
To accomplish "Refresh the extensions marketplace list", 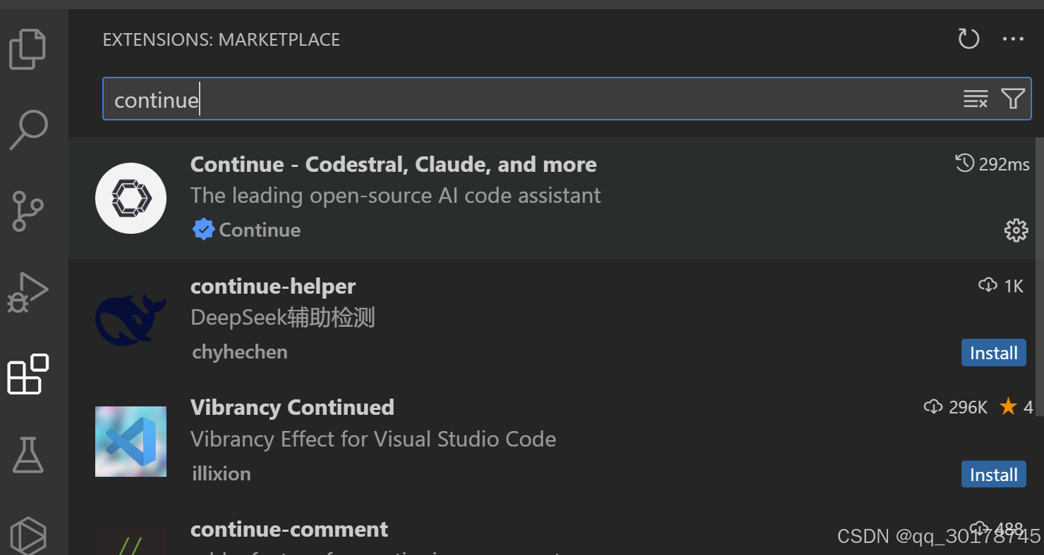I will pos(969,39).
